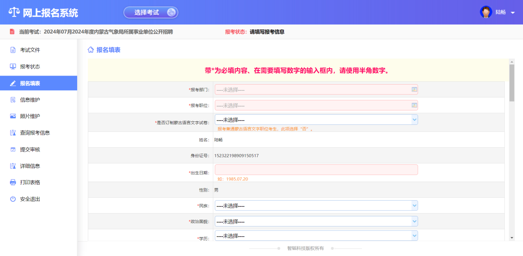Click the scales logo icon in header
Viewport: 523px width, 256px height.
pyautogui.click(x=14, y=12)
